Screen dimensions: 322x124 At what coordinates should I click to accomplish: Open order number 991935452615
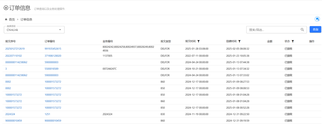pos(53,49)
